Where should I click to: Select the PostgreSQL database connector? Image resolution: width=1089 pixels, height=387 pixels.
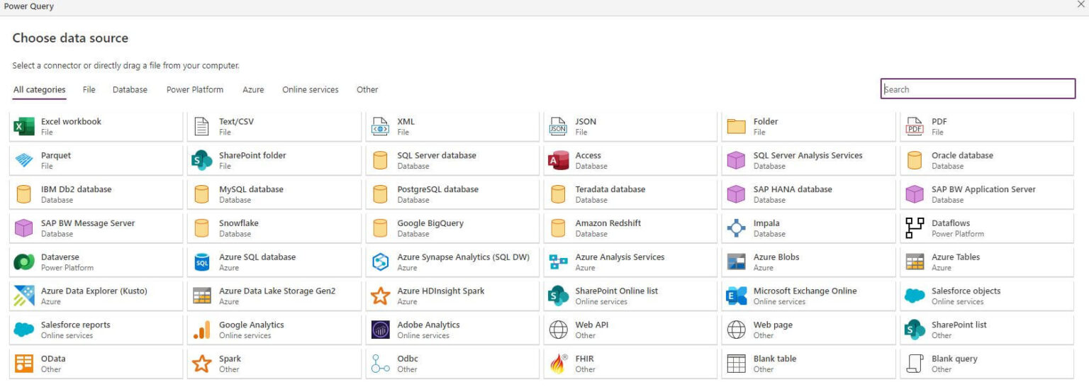pos(452,194)
